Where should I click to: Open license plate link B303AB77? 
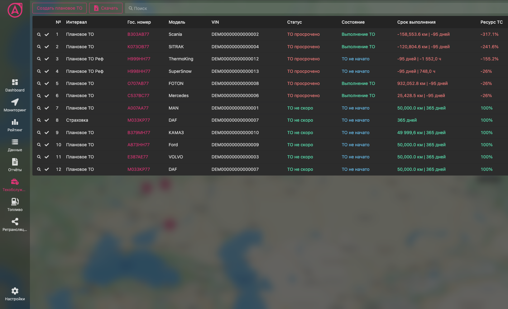[138, 35]
